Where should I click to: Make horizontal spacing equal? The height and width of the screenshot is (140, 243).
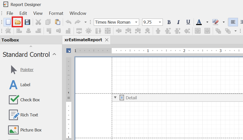click(x=118, y=31)
